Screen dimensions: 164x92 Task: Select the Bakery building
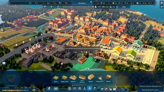point(91,79)
